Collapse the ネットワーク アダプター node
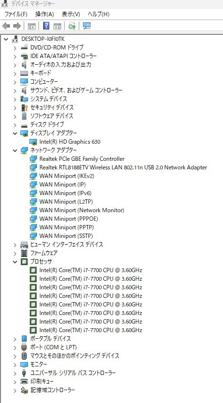The width and height of the screenshot is (223, 403). [x=15, y=150]
